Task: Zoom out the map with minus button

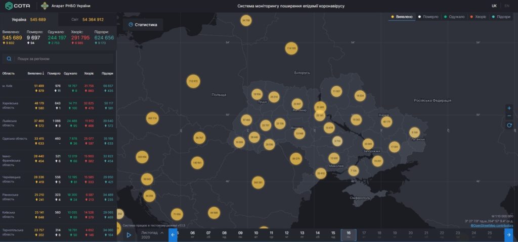Action: coord(509,116)
